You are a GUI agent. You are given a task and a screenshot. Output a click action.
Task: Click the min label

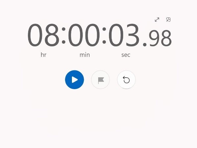[85, 55]
